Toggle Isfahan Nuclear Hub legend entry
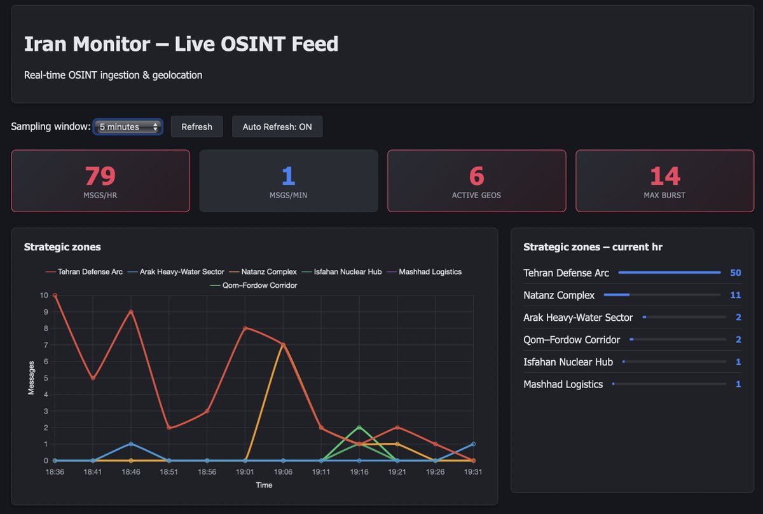 (341, 271)
